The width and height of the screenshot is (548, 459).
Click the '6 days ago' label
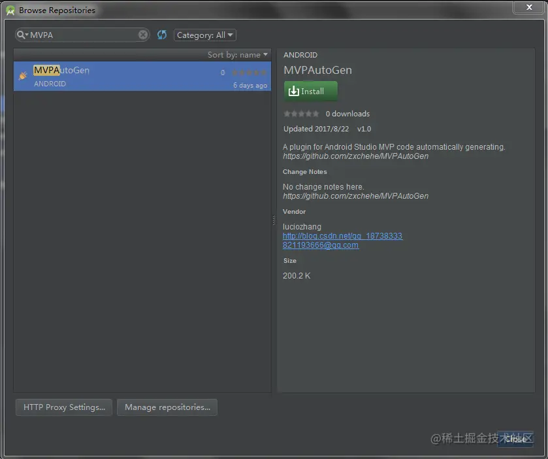click(250, 85)
